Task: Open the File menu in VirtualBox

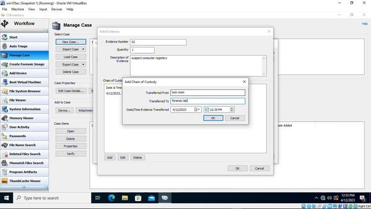Action: (5, 9)
